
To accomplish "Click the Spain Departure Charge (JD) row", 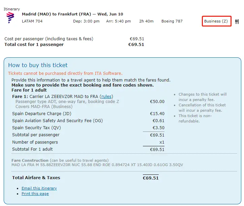I will [41, 114].
